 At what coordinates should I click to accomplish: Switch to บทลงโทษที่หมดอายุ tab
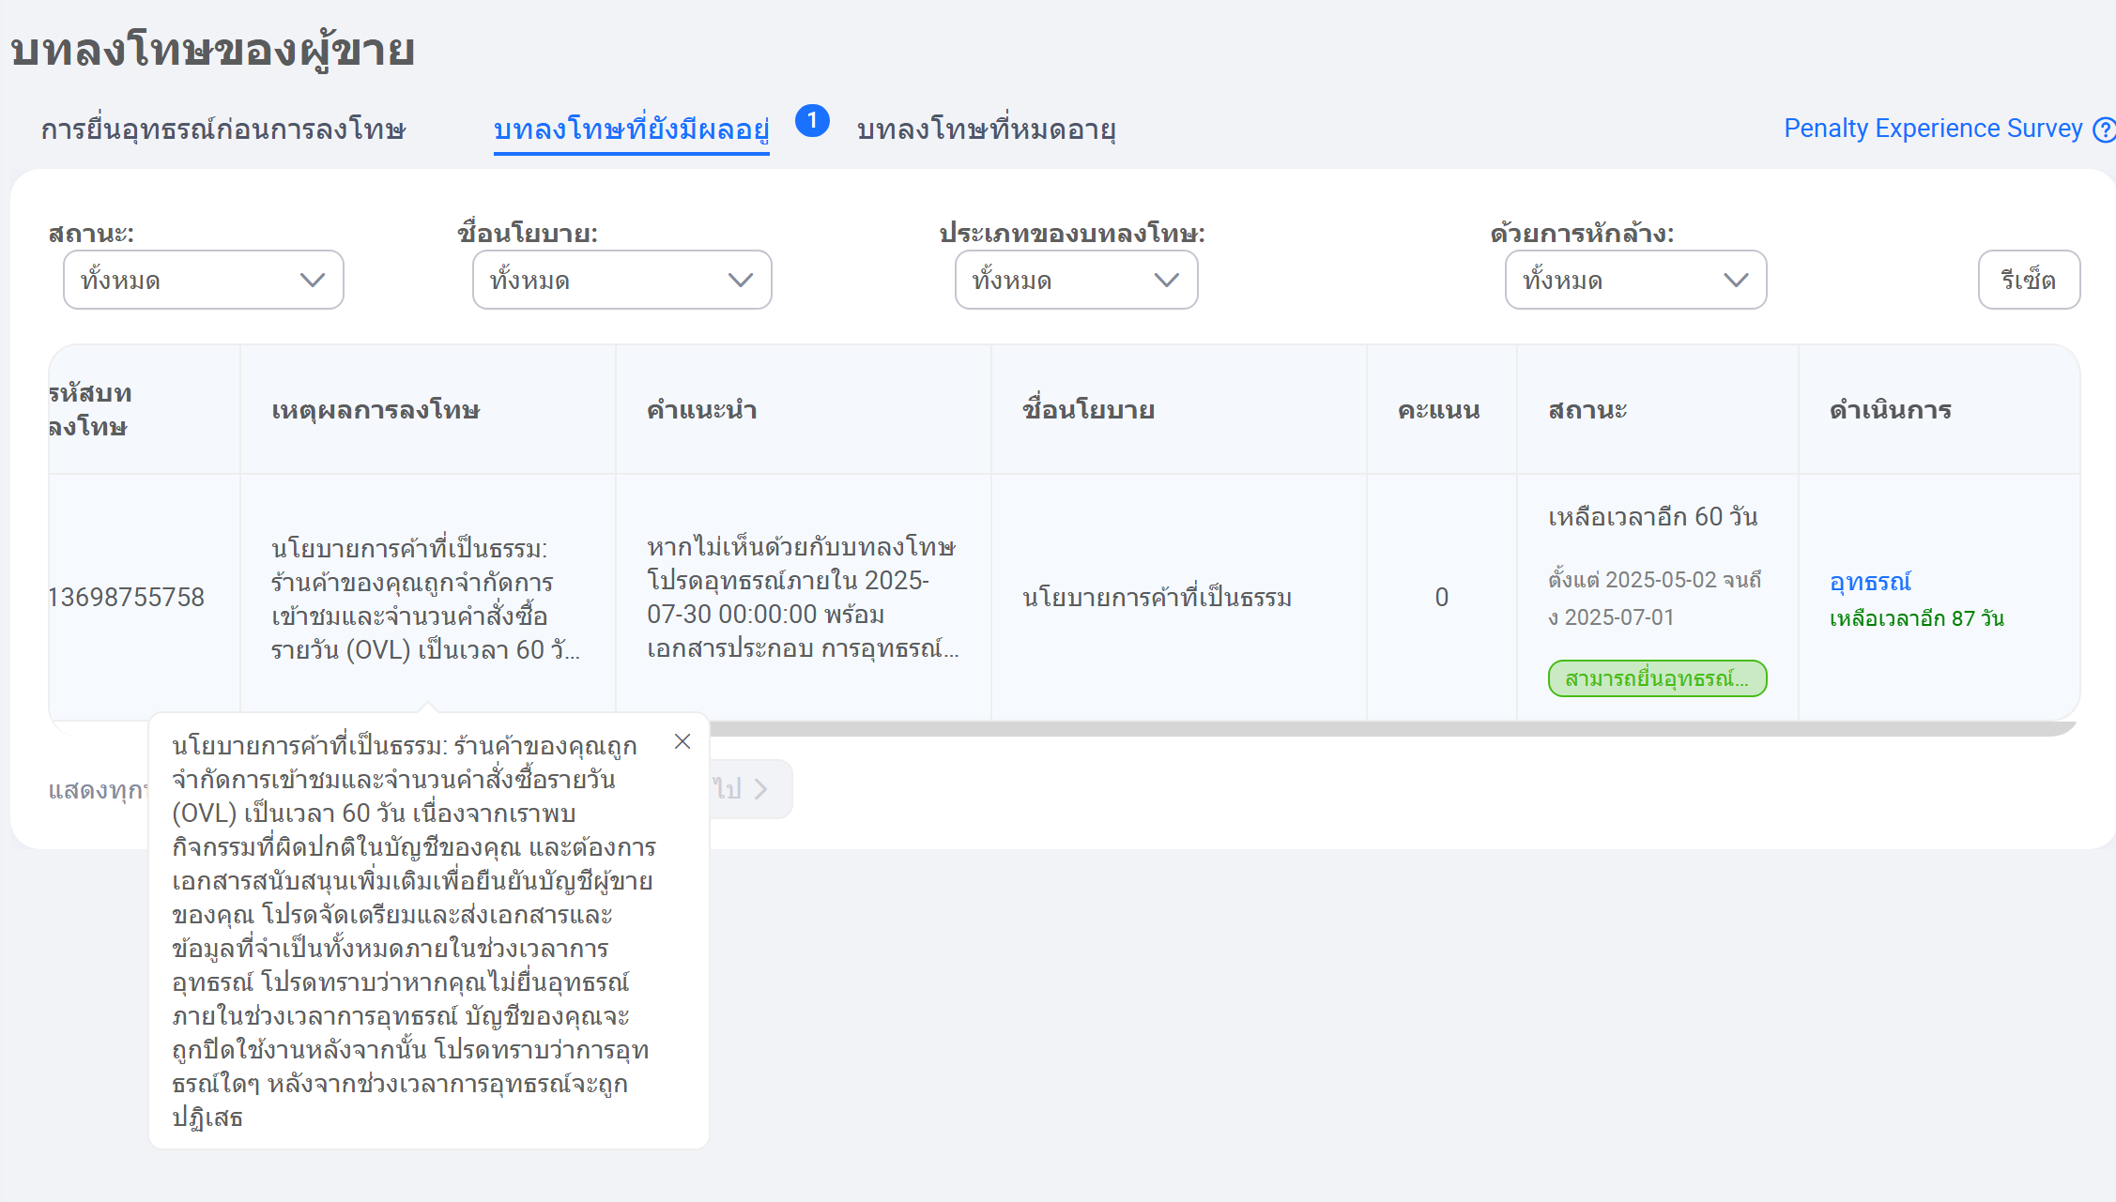(x=986, y=129)
